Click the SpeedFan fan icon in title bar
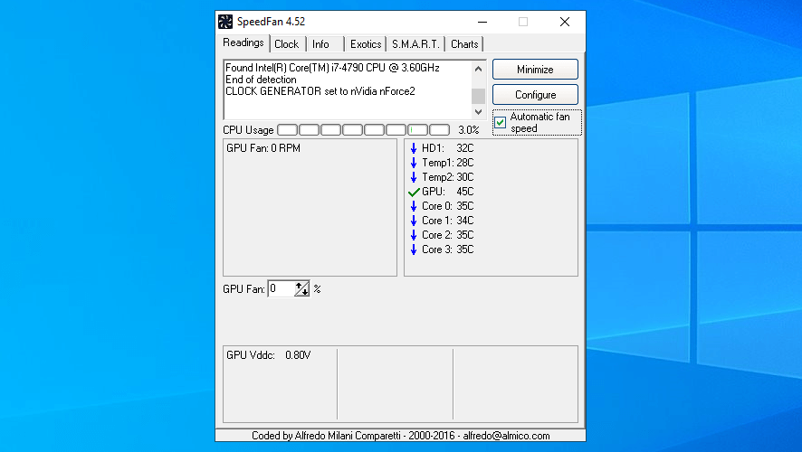 (225, 22)
